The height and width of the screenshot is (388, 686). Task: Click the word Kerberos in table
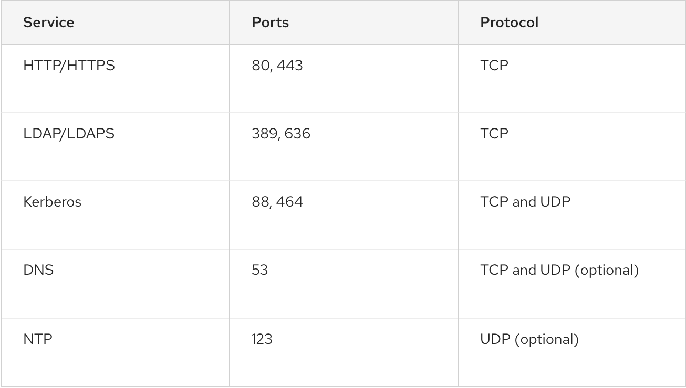[52, 202]
